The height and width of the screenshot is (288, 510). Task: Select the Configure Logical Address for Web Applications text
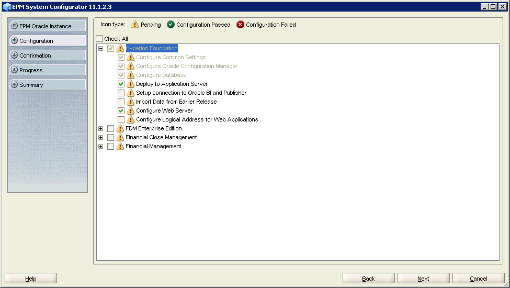click(x=197, y=119)
